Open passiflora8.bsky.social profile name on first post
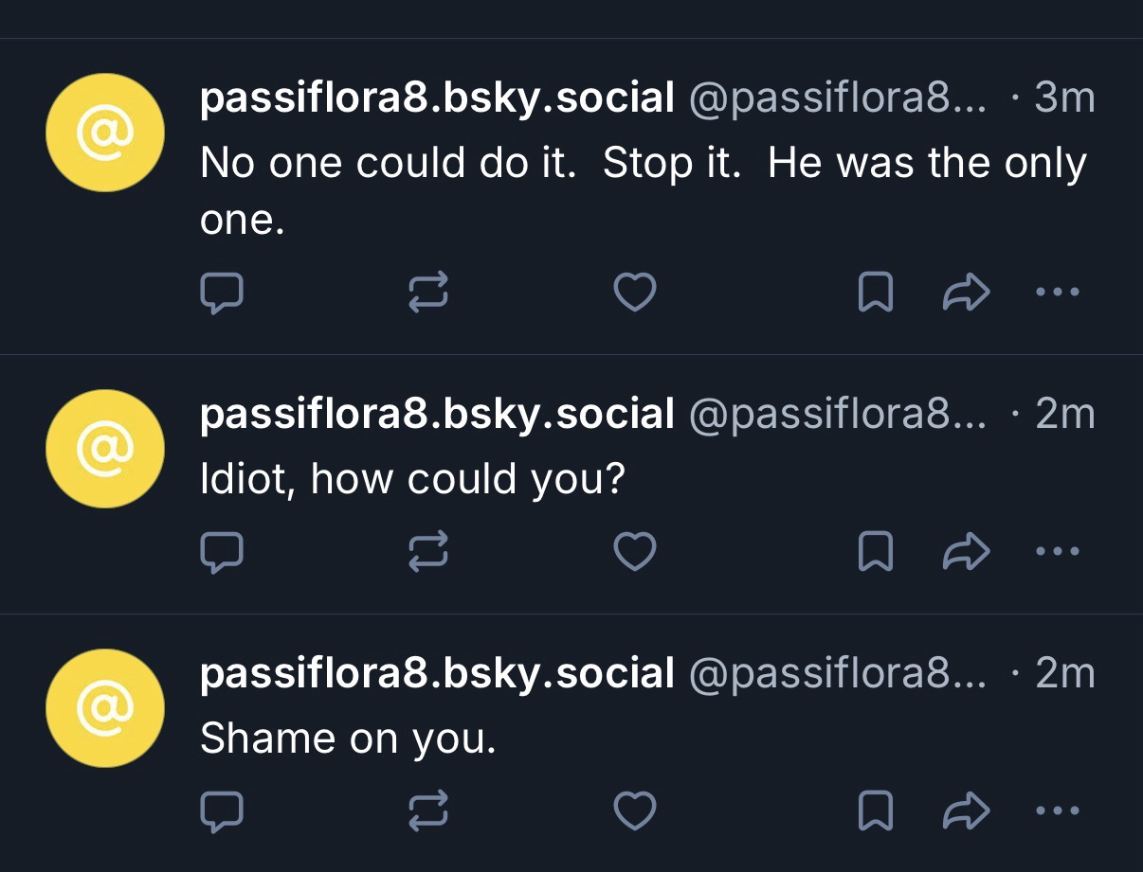This screenshot has height=872, width=1143. click(437, 98)
